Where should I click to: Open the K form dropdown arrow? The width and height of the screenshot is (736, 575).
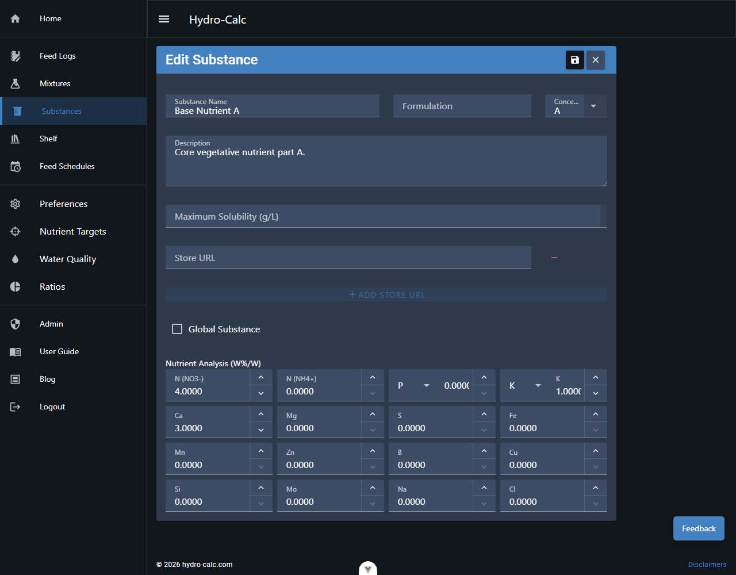(538, 385)
